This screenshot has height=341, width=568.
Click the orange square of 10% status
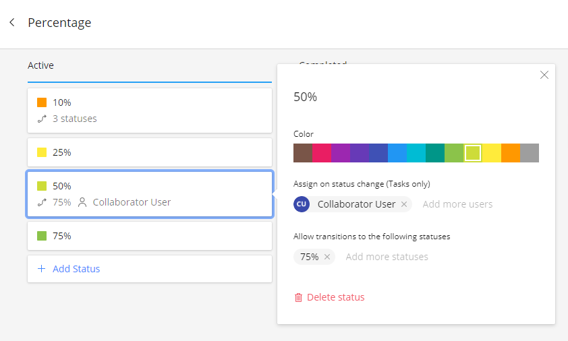click(x=42, y=102)
